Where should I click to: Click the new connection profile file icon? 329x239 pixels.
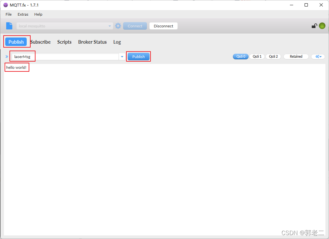[x=9, y=26]
